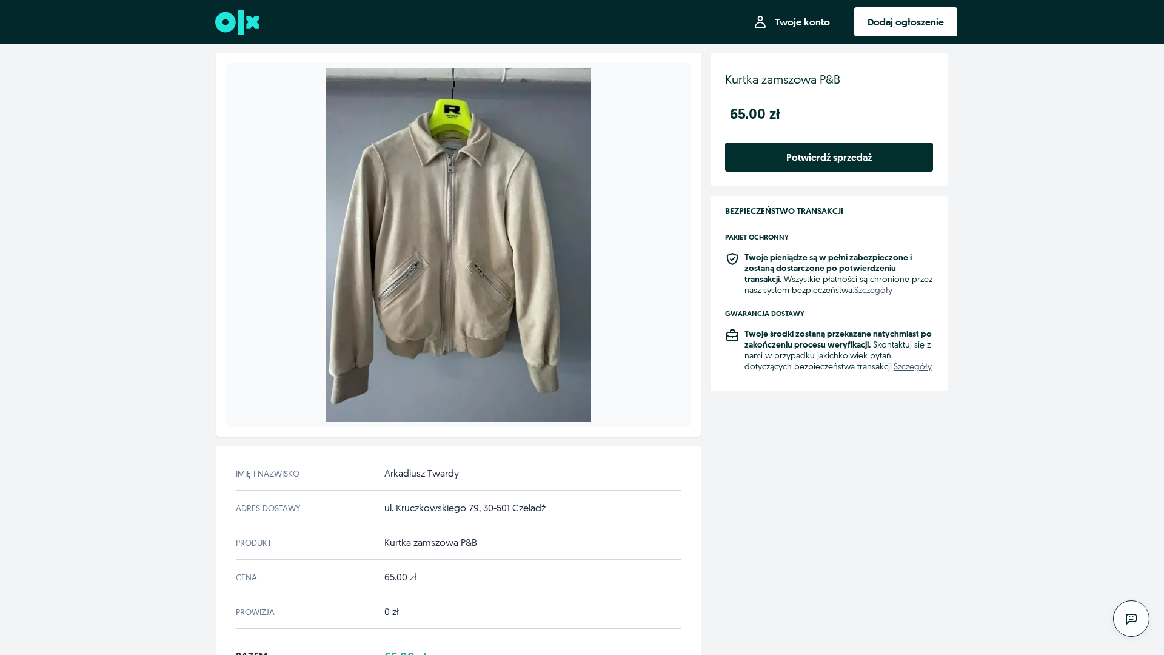The width and height of the screenshot is (1164, 655).
Task: Select the name Arkadiusz Twardy
Action: click(x=421, y=474)
